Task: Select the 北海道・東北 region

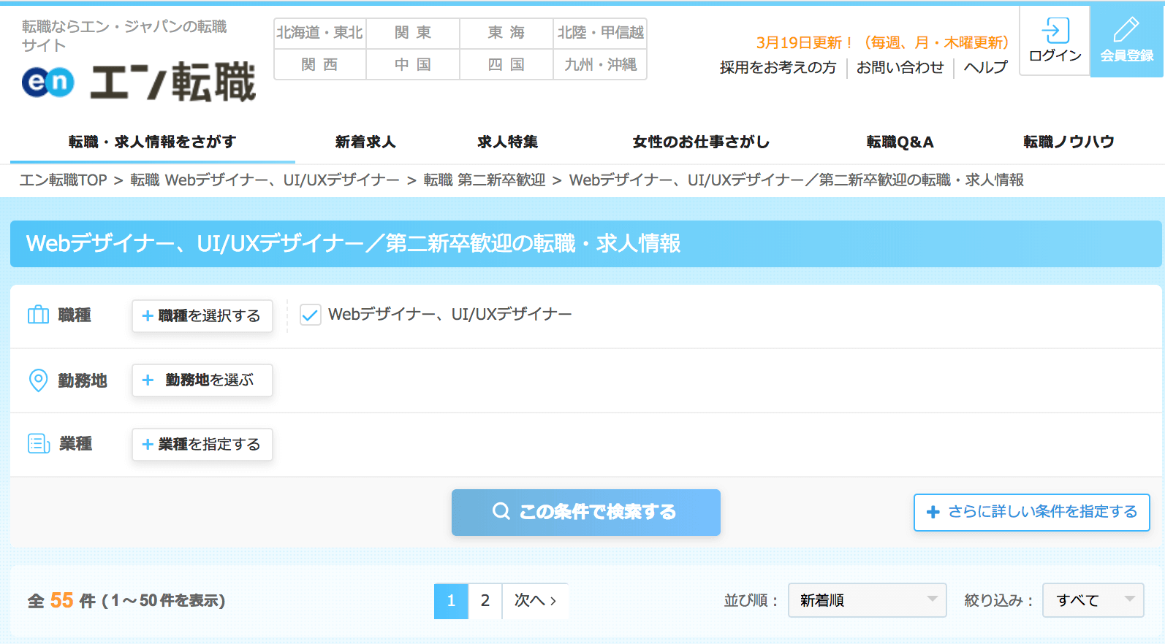Action: tap(319, 33)
